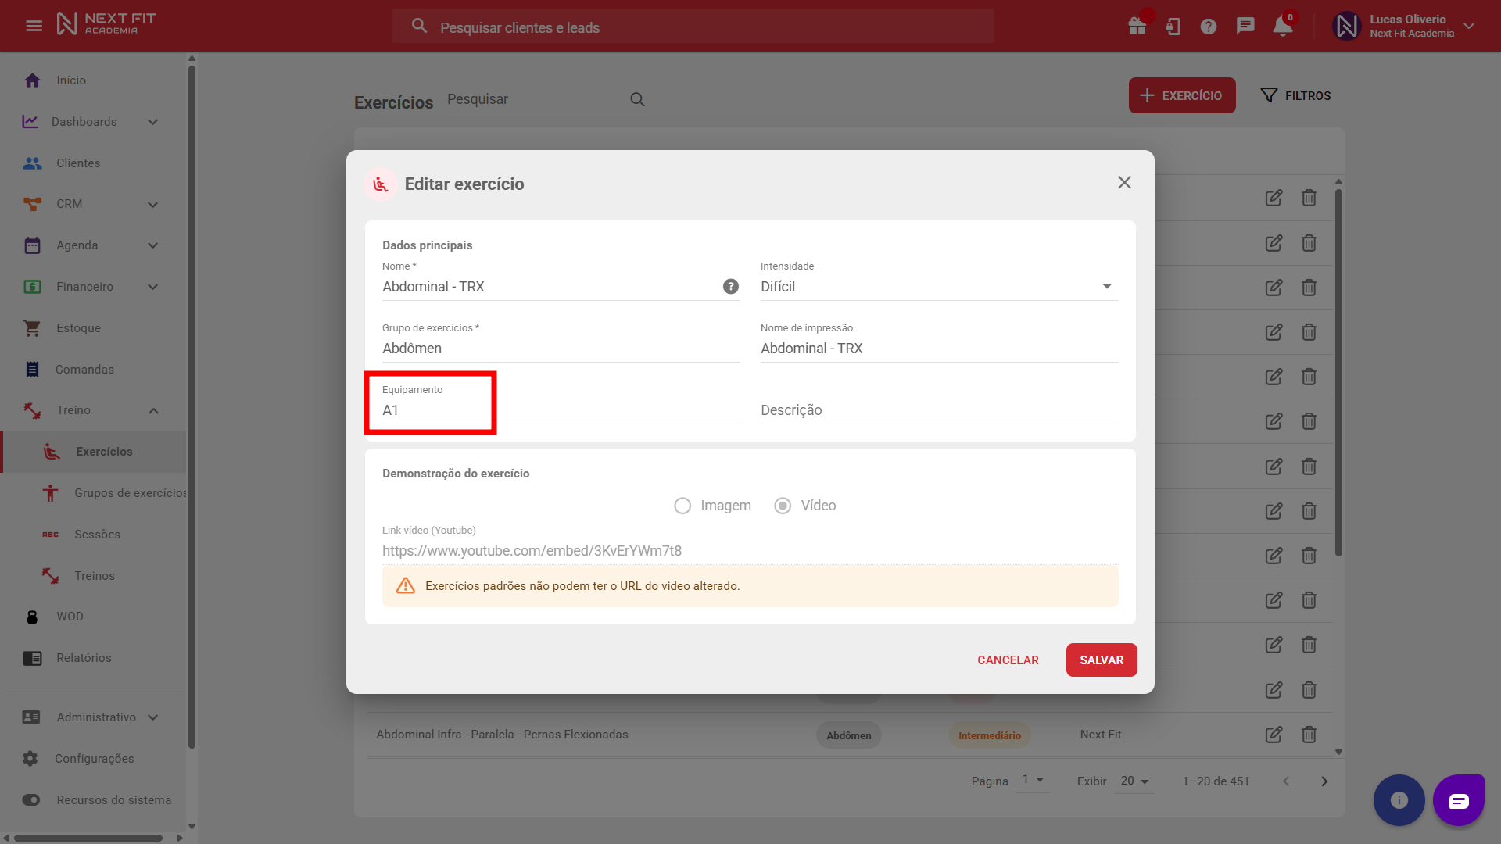This screenshot has width=1501, height=844.
Task: Expand the Financeiro sidebar section
Action: (153, 287)
